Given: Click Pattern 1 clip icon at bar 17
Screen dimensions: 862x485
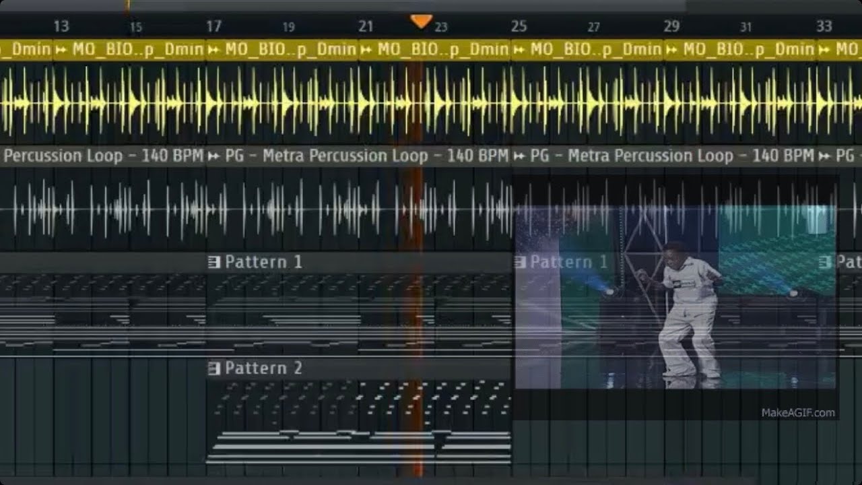Looking at the screenshot, I should [215, 262].
